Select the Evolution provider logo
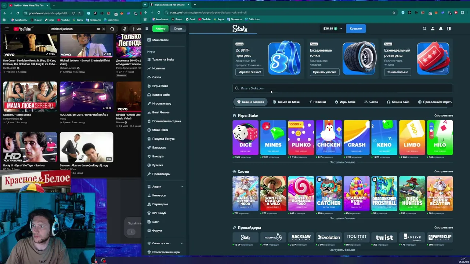 pos(329,238)
